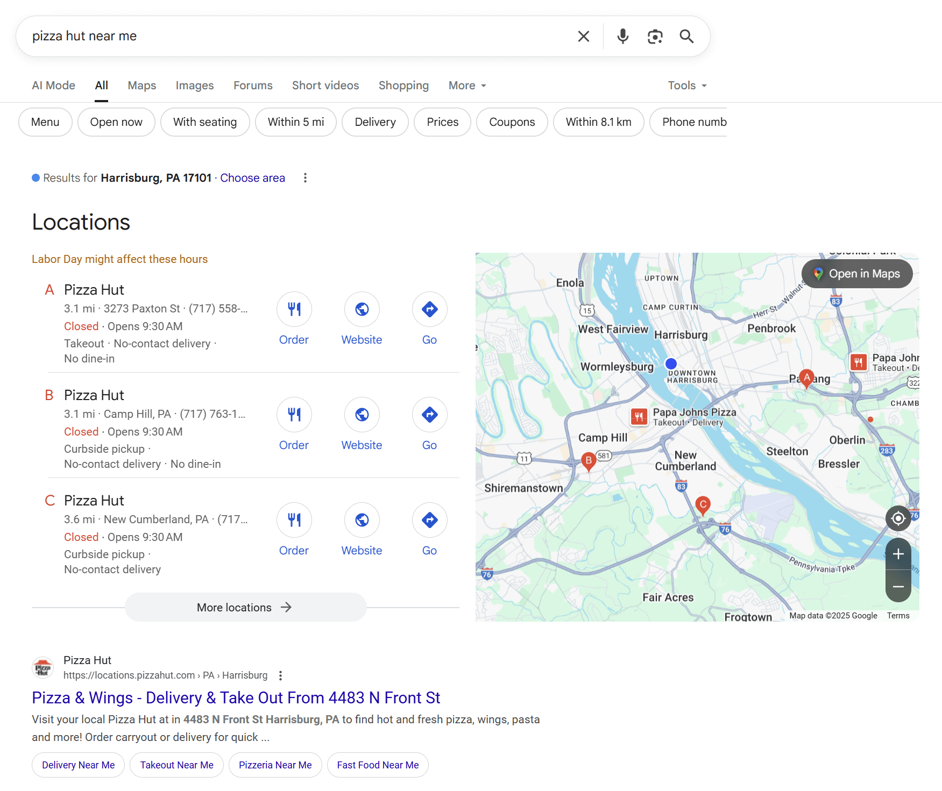942x791 pixels.
Task: Switch to Shopping tab
Action: (x=403, y=85)
